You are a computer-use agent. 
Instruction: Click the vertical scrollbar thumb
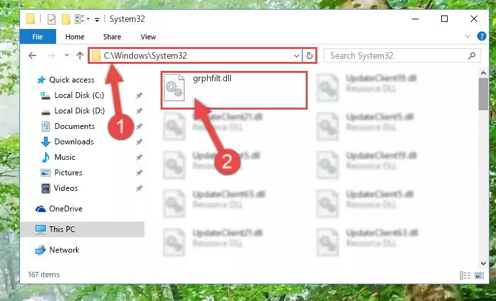point(483,94)
